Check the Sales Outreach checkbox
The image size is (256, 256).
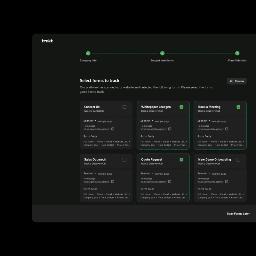tap(124, 159)
